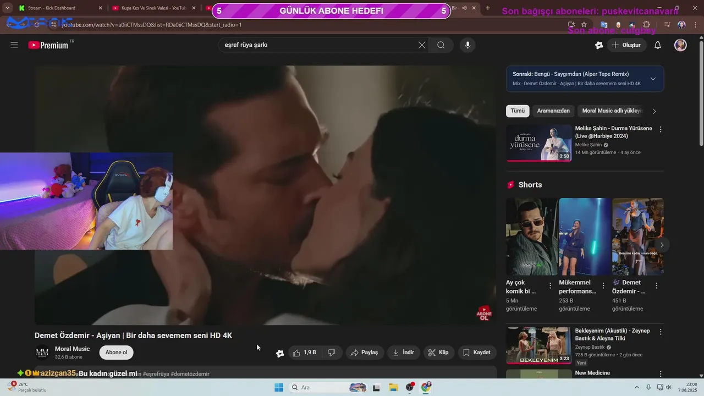This screenshot has height=396, width=704.
Task: Open Task View on the taskbar
Action: point(376,387)
